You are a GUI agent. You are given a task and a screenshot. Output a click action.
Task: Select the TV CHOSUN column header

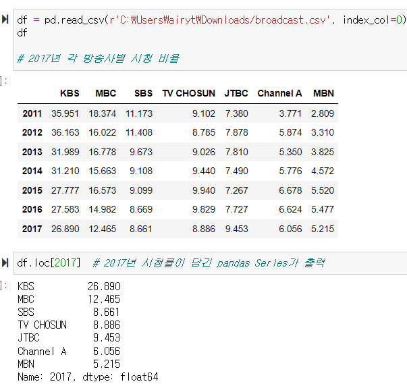[189, 93]
